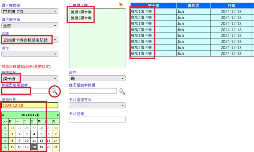Screen dimensions: 254x152
Task: Click the 篩選日期 field showing 2024-12-18
Action: click(x=30, y=105)
